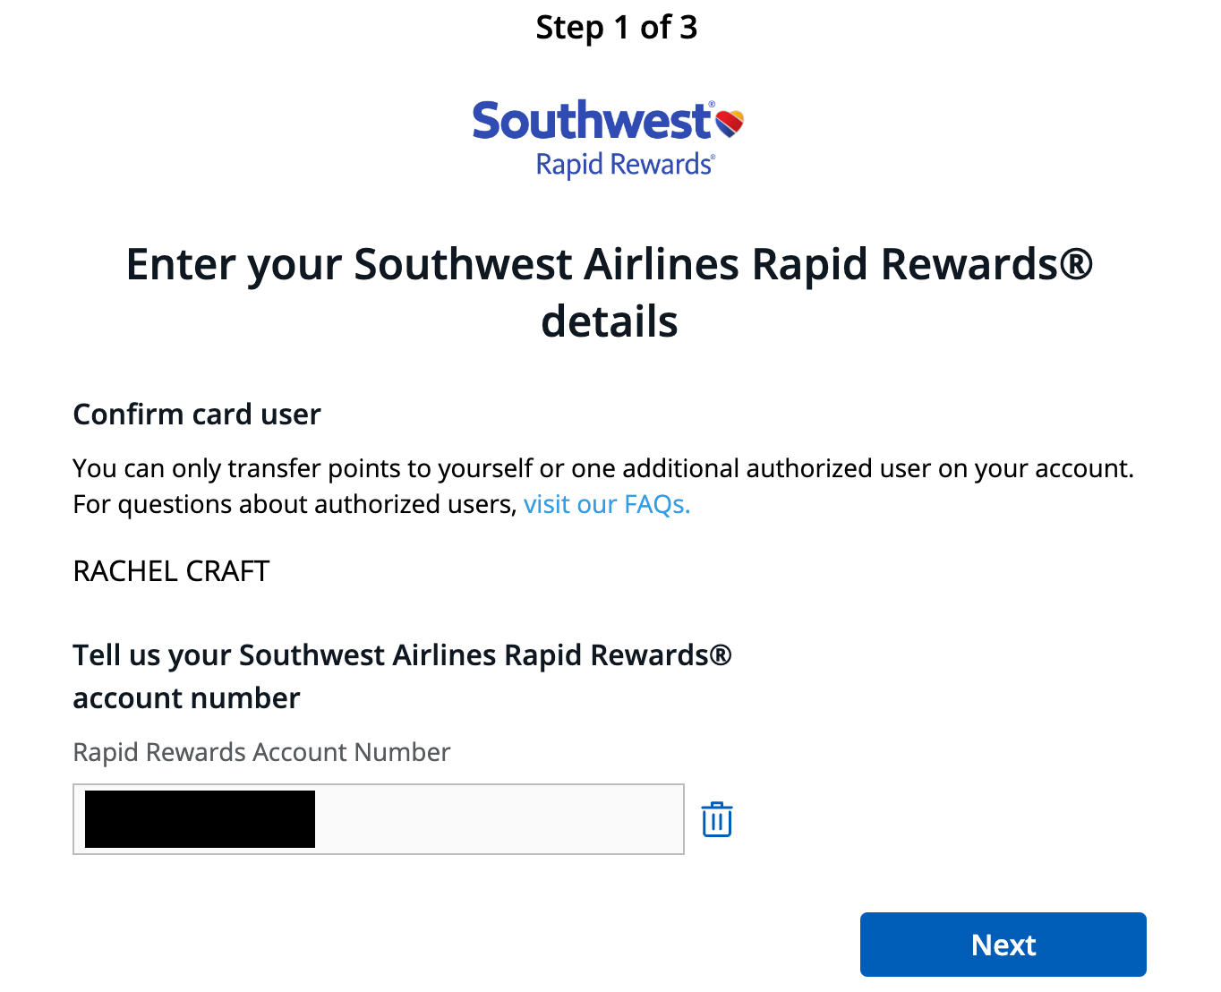Click inside the Rapid Rewards Account Number field
This screenshot has width=1221, height=992.
[448, 818]
